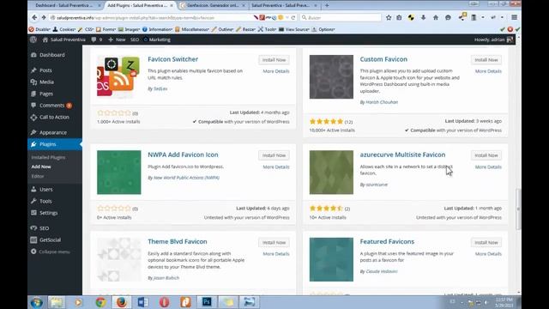Open the SEO admin bar menu
This screenshot has width=549, height=309.
pos(135,39)
